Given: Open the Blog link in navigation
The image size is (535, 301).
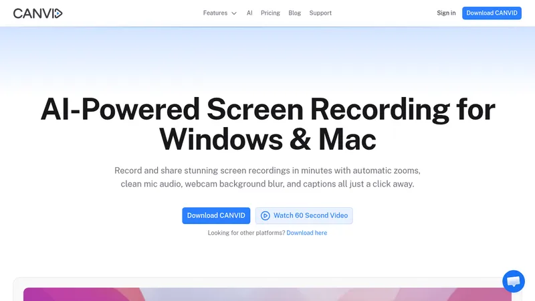Looking at the screenshot, I should [x=294, y=13].
